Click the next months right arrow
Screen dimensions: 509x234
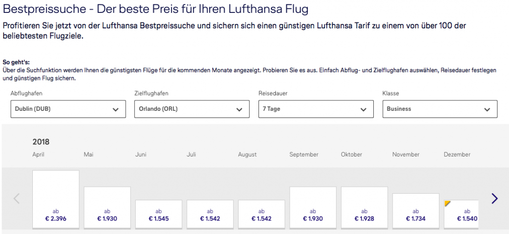tap(494, 199)
